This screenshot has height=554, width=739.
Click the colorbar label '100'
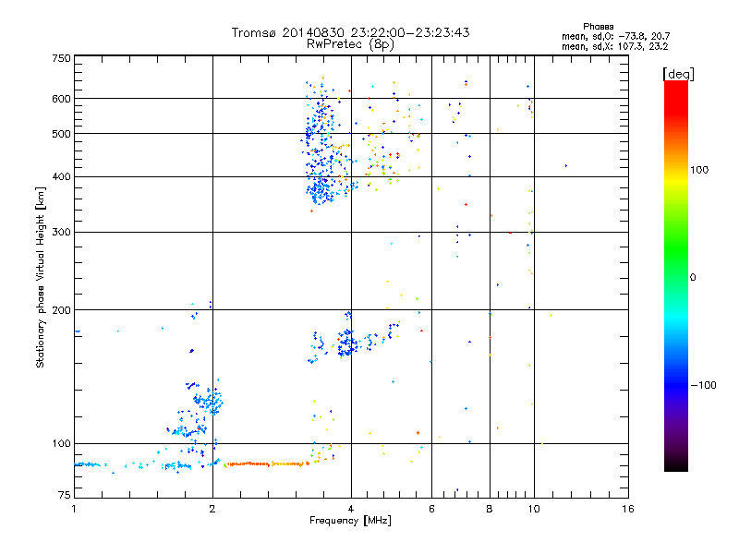(x=699, y=170)
